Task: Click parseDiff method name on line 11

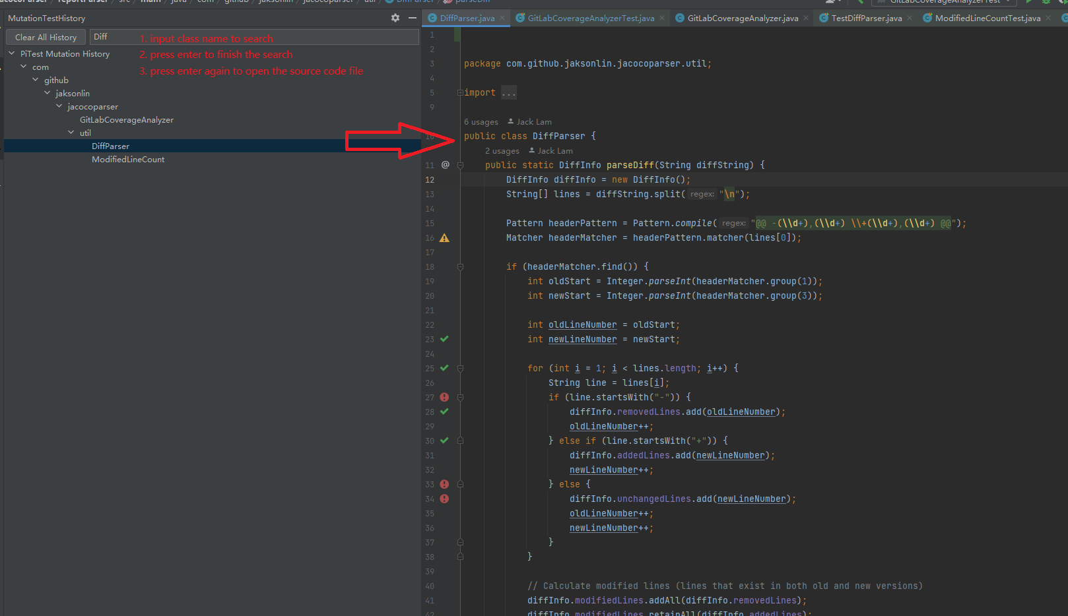Action: pos(630,165)
